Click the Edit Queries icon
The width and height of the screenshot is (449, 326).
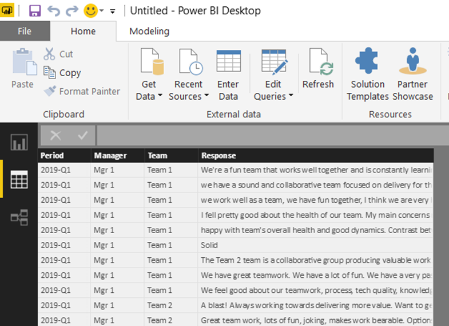coord(274,62)
